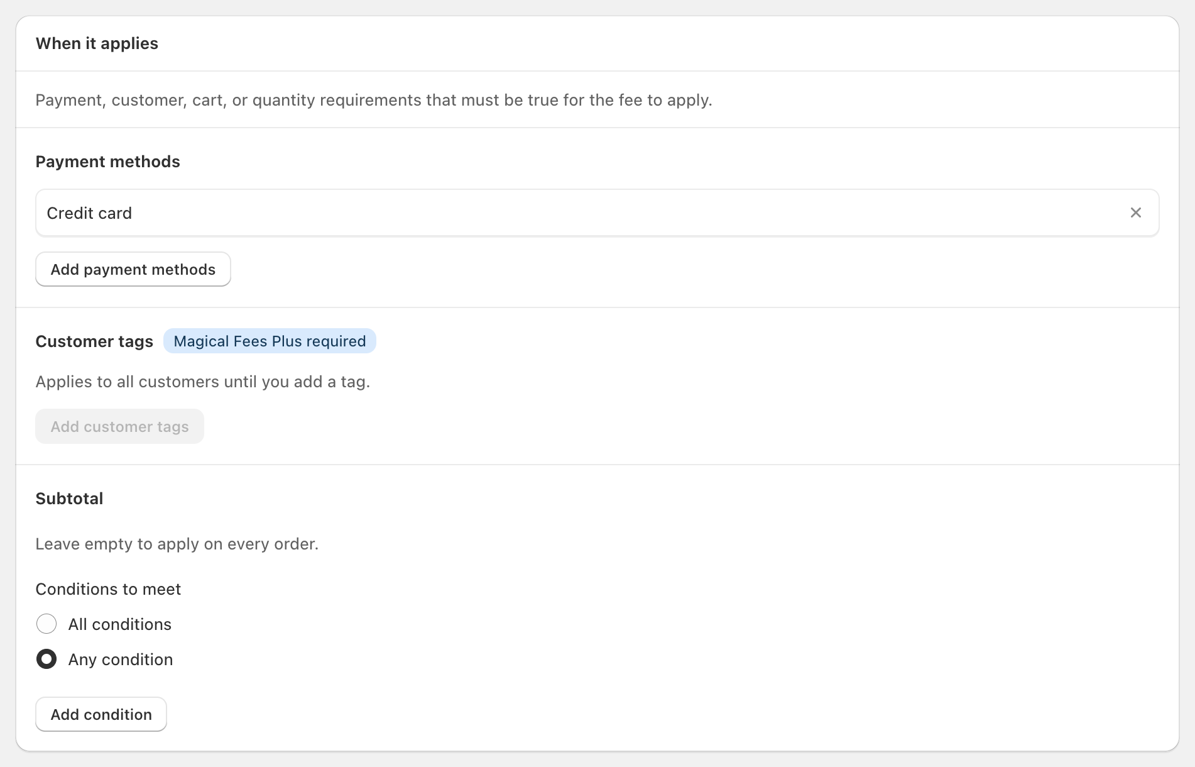Click the Credit card entry field
Viewport: 1195px width, 767px height.
point(597,212)
